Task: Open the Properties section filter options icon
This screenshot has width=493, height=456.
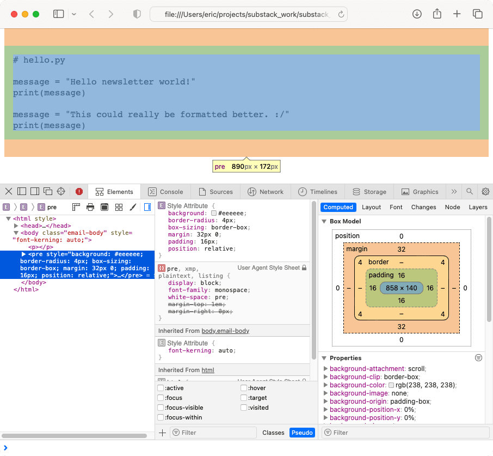Action: pos(478,358)
